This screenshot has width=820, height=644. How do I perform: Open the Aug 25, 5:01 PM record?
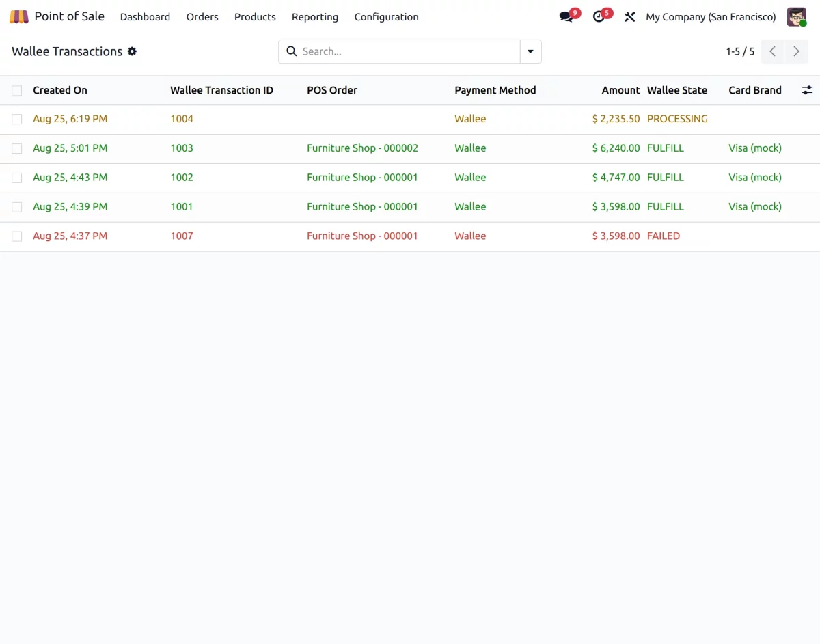pos(70,148)
